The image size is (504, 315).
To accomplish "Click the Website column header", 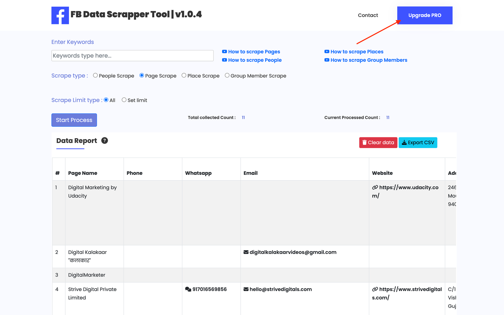I will pos(382,173).
